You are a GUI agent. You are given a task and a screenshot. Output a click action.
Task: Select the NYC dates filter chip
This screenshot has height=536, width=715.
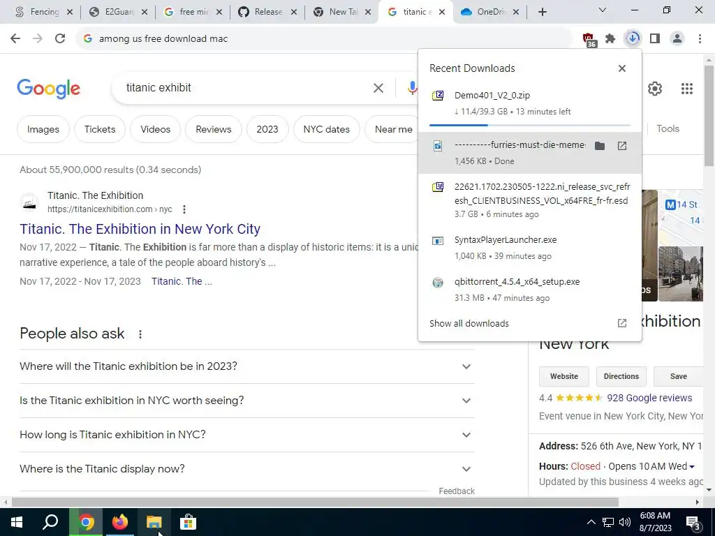327,129
